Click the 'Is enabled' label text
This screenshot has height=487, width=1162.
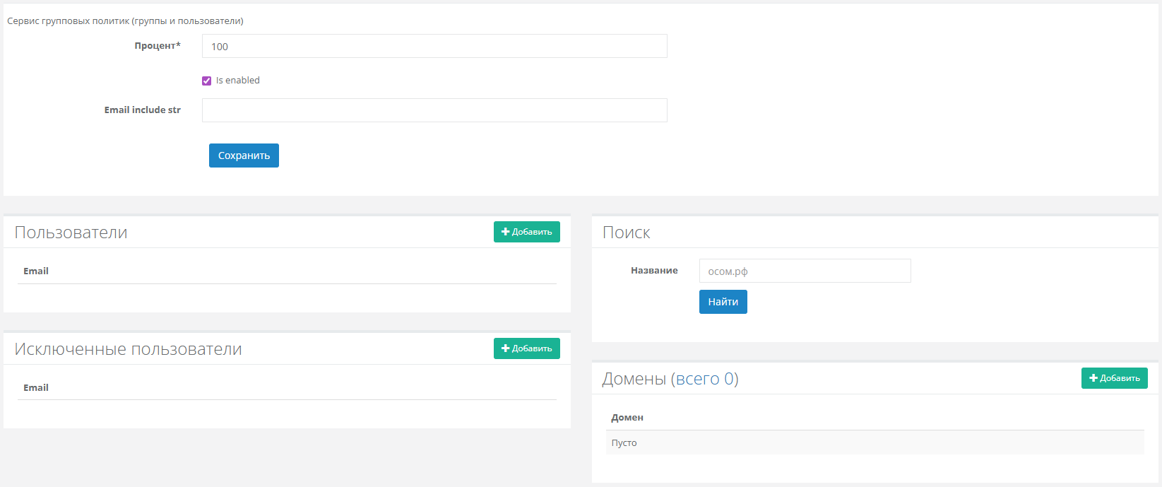click(237, 81)
